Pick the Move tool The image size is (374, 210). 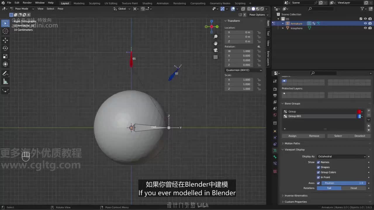pyautogui.click(x=5, y=40)
